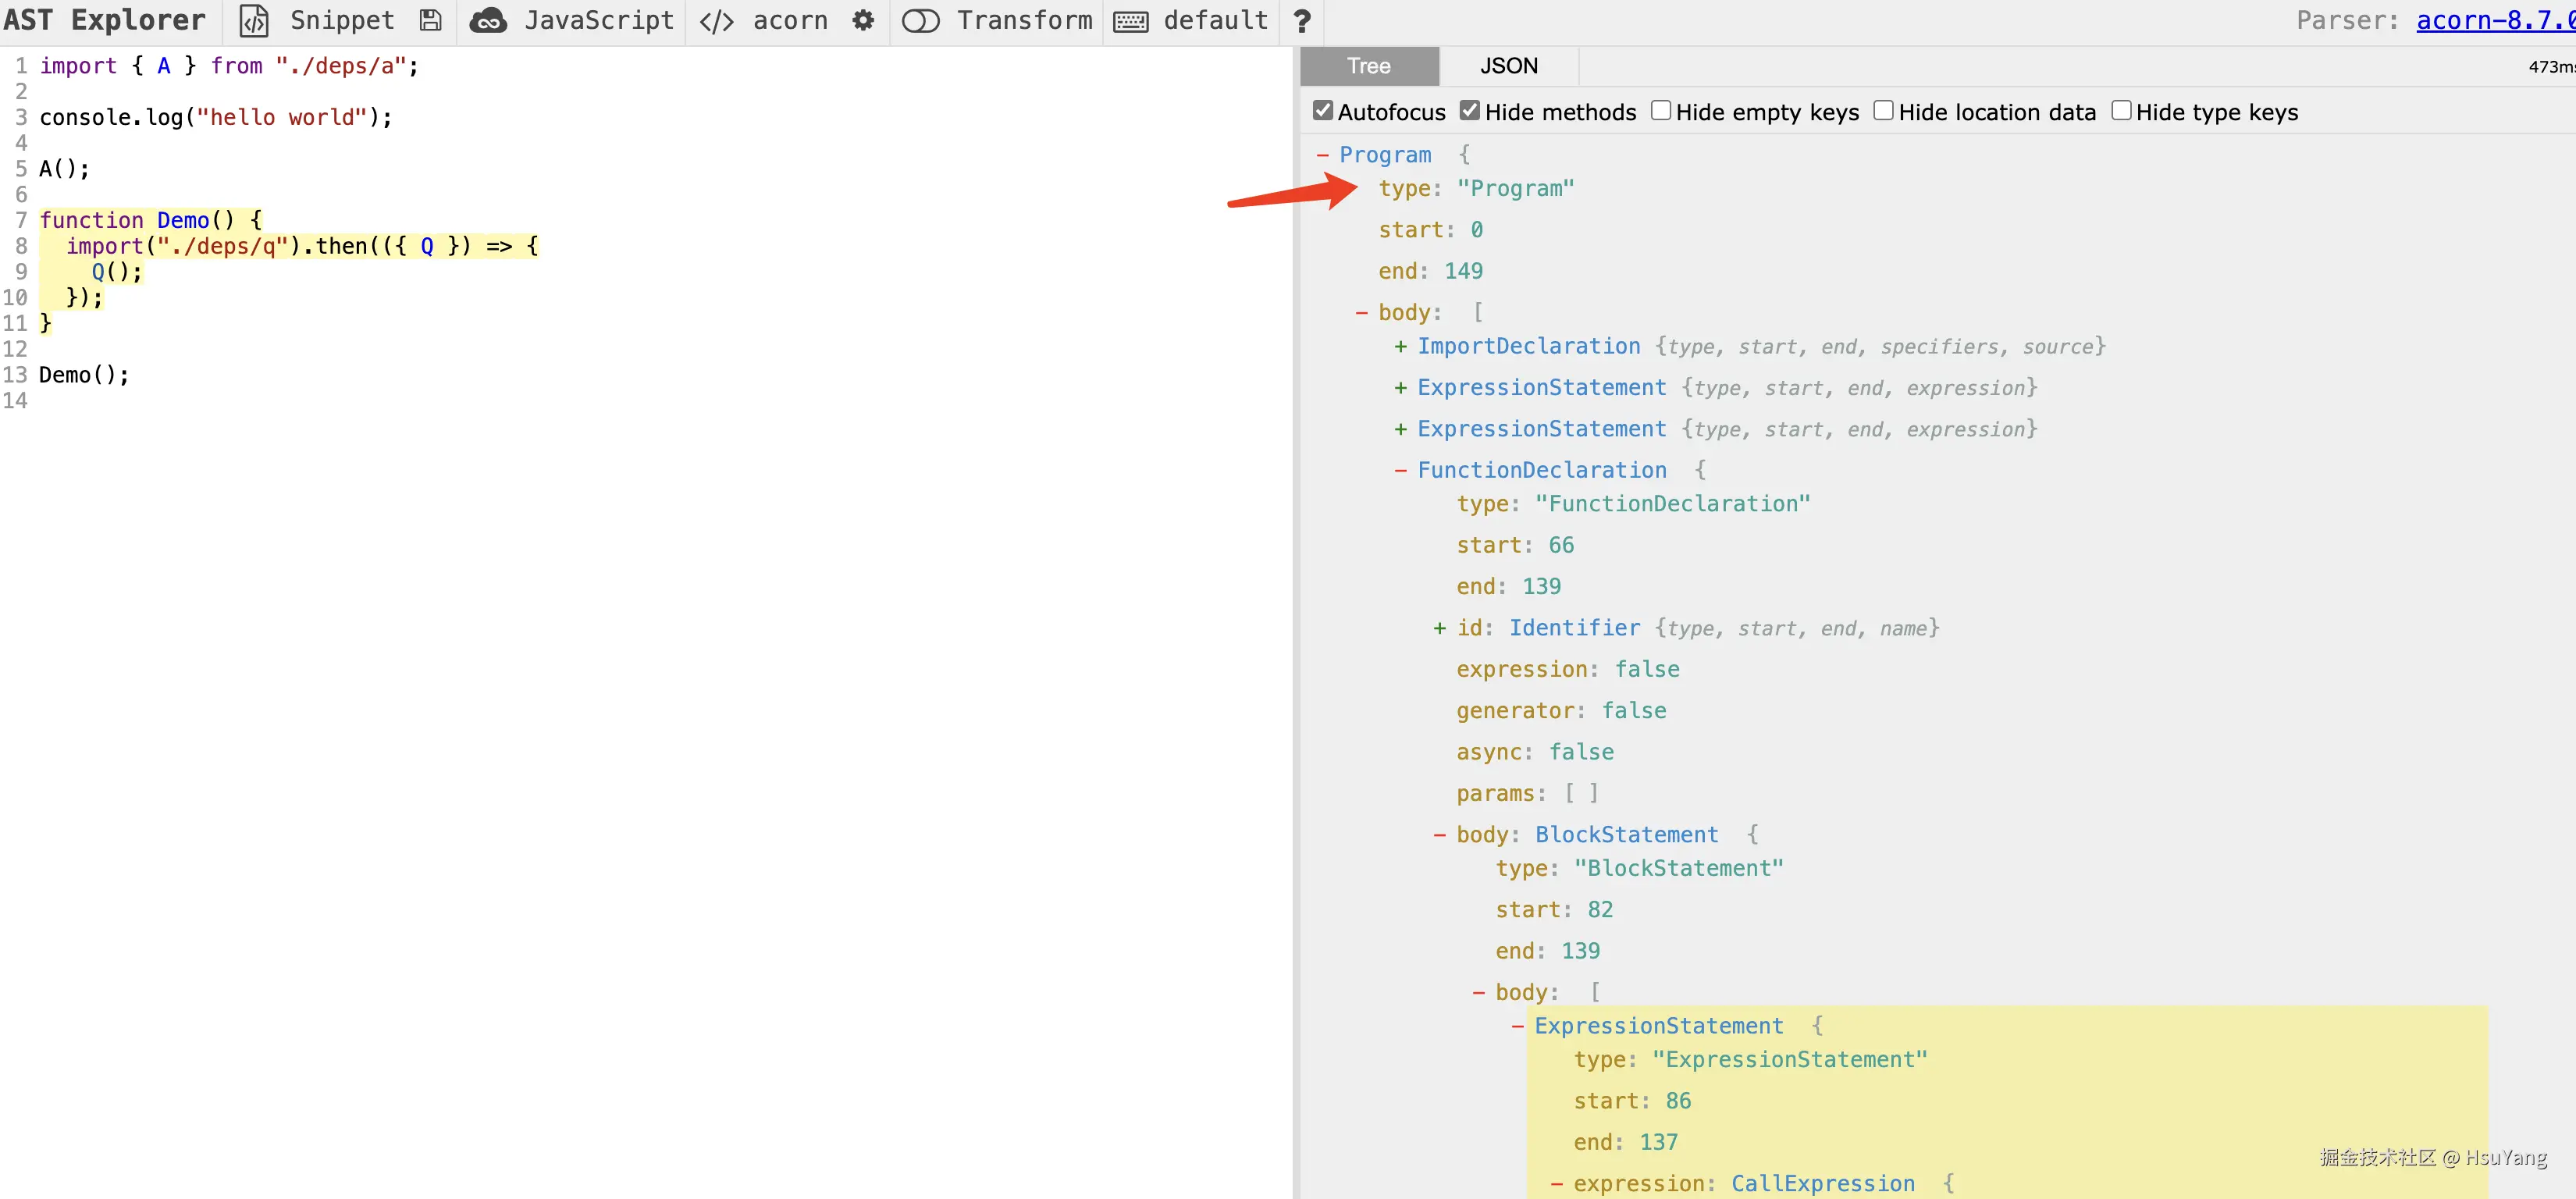
Task: Click the Snippet file-code icon
Action: tap(254, 21)
